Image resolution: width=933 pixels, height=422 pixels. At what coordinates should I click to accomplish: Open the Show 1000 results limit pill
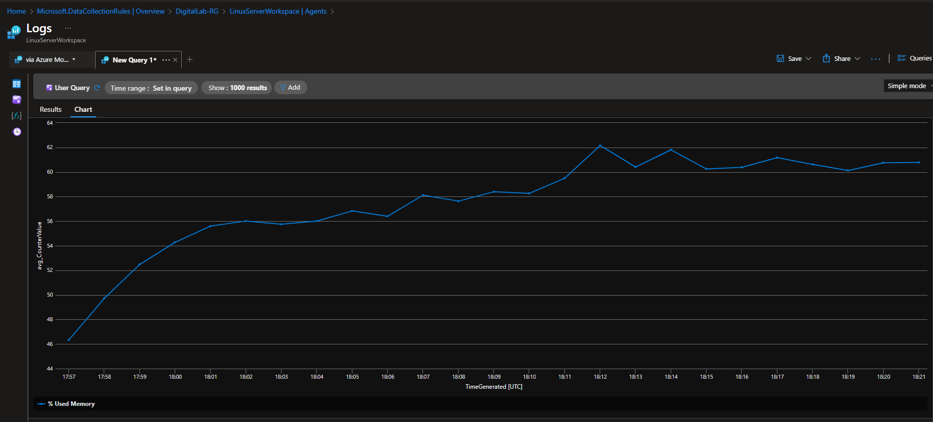[x=237, y=88]
